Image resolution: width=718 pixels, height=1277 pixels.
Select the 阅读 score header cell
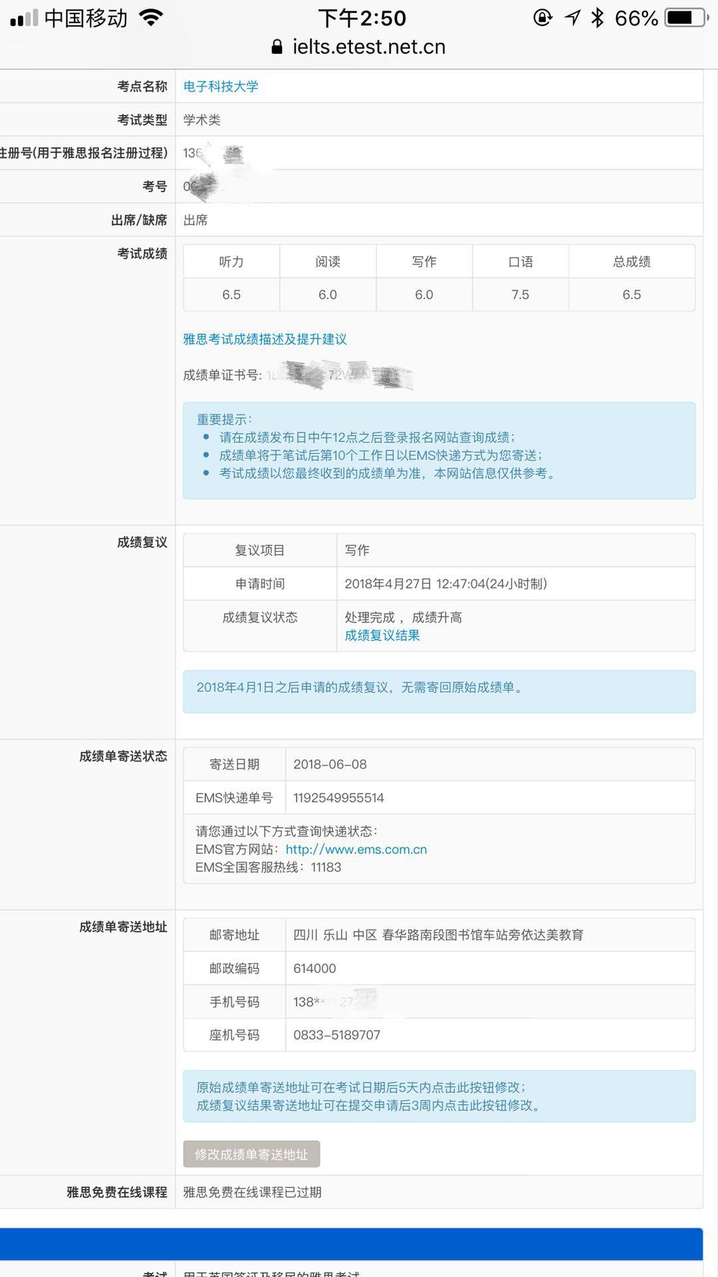[328, 261]
